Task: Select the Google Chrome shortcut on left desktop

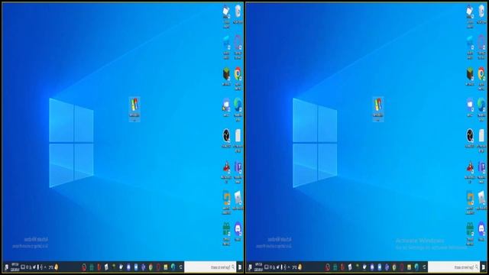Action: [x=238, y=73]
